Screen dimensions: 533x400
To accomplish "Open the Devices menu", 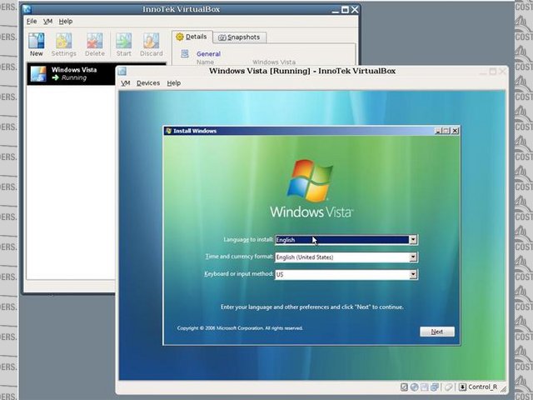I will (x=148, y=83).
